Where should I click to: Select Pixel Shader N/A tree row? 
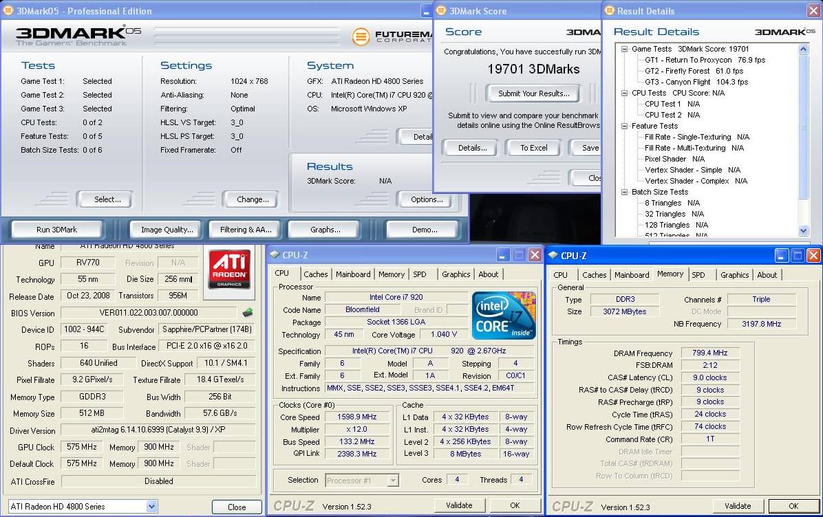pyautogui.click(x=674, y=159)
